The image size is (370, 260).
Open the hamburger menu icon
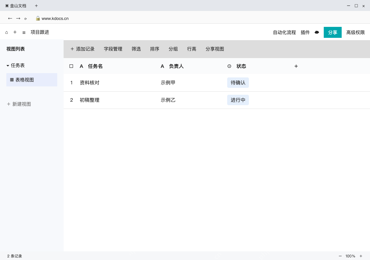24,32
